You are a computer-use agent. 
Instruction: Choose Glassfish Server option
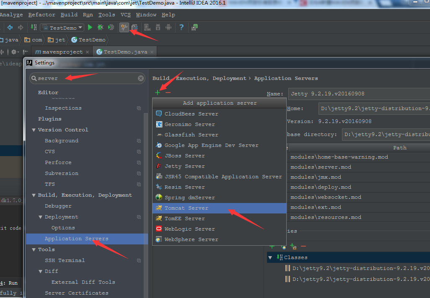click(x=219, y=135)
